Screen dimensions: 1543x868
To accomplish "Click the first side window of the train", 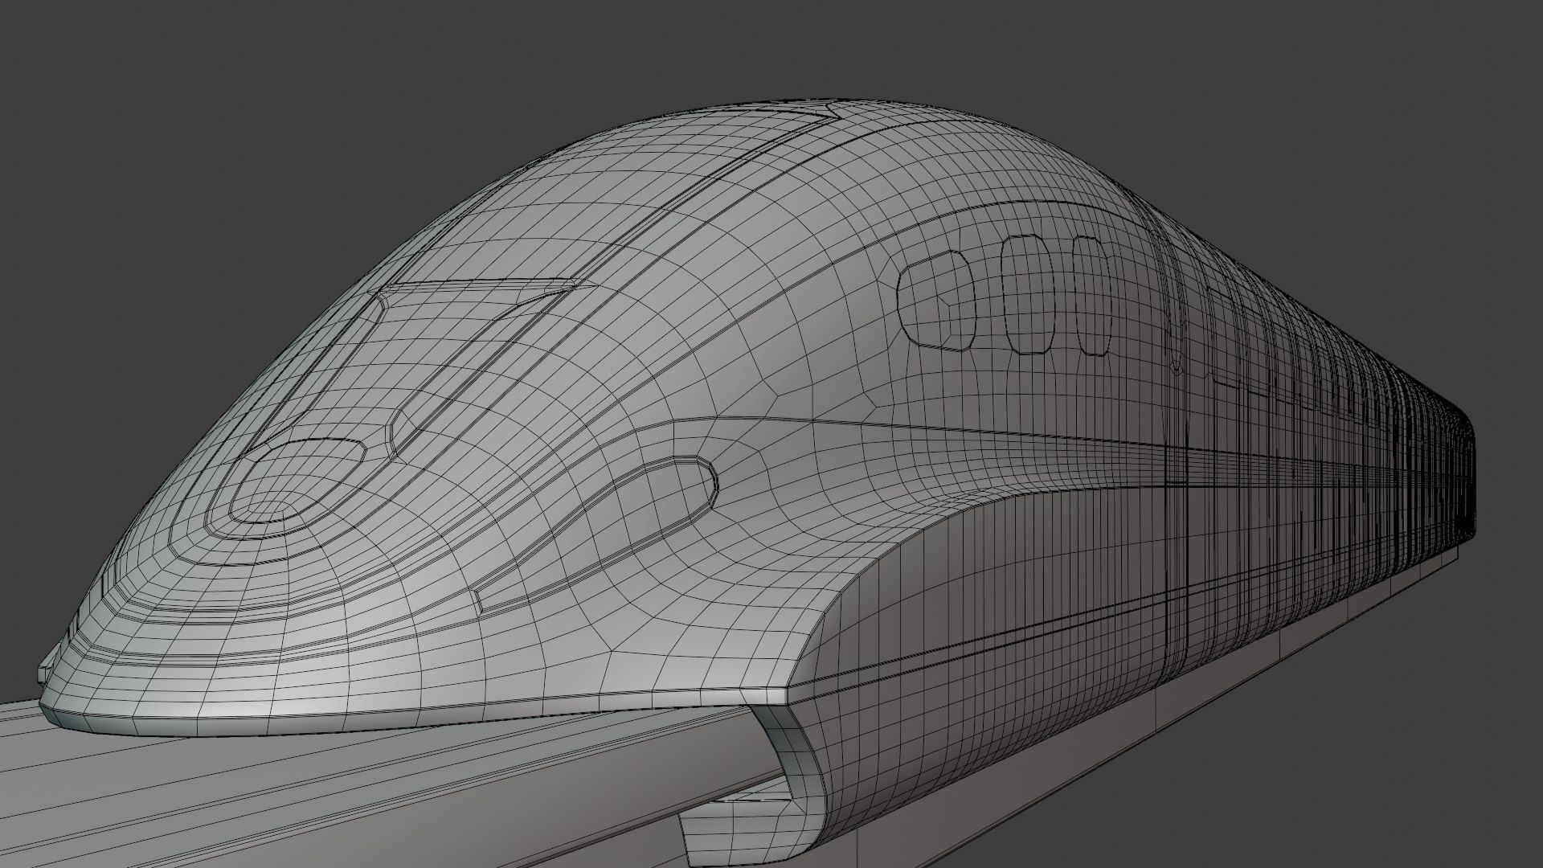I will pyautogui.click(x=937, y=301).
